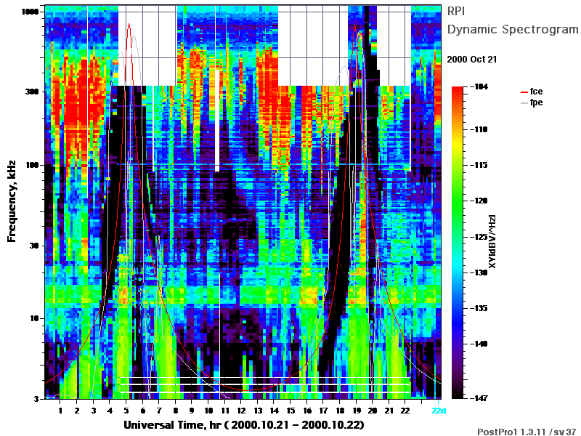Click the gray fpe legend entry

(x=532, y=102)
